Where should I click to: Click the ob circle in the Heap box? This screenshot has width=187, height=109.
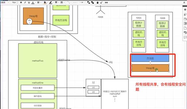[29, 21]
